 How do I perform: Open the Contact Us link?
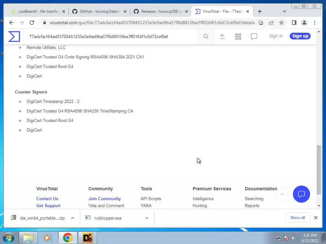[x=47, y=199]
